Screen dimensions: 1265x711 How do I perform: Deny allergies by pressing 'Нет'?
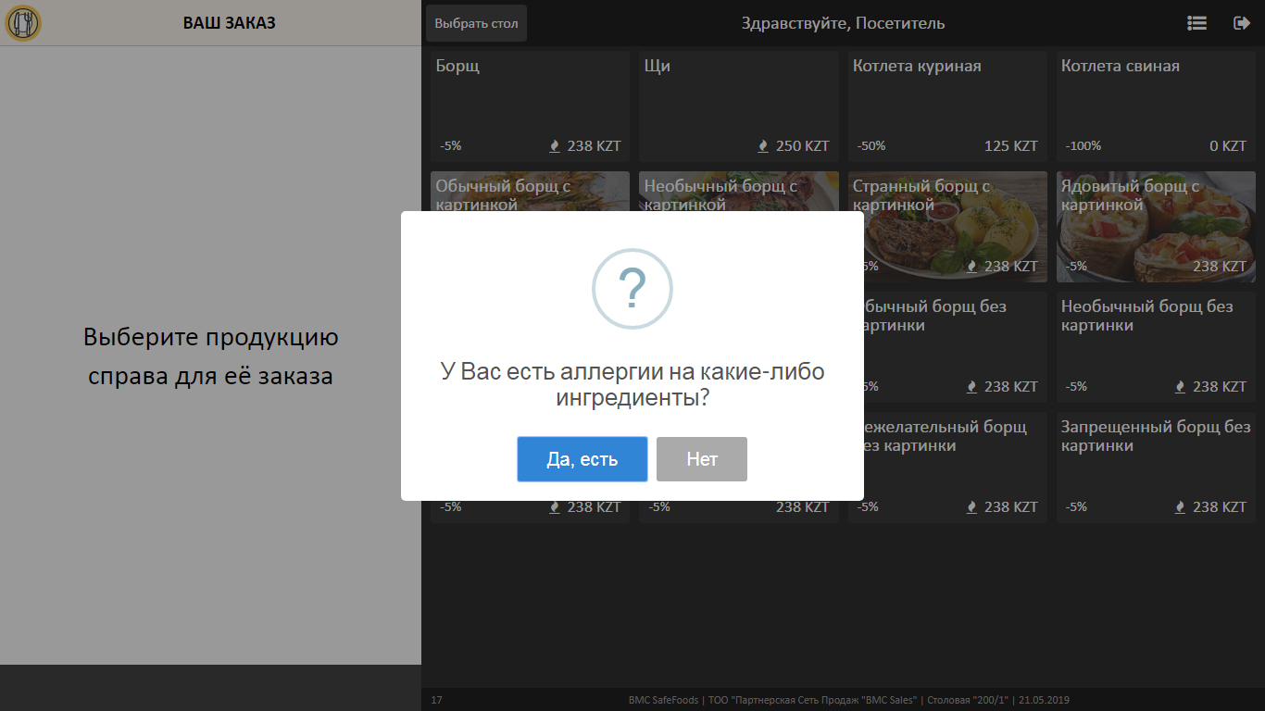click(x=701, y=458)
